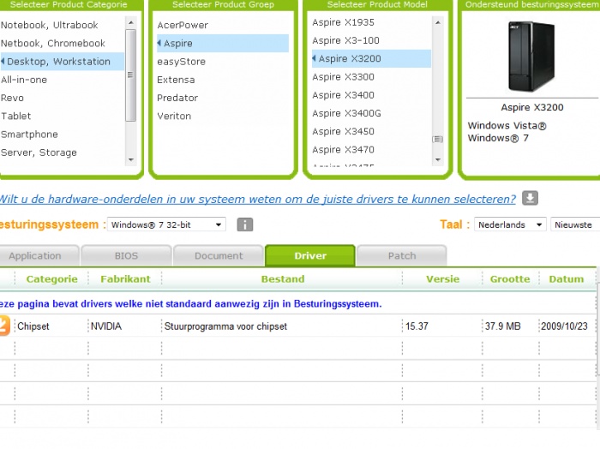The image size is (600, 449).
Task: Click the Fabrikant column header
Action: tap(125, 278)
